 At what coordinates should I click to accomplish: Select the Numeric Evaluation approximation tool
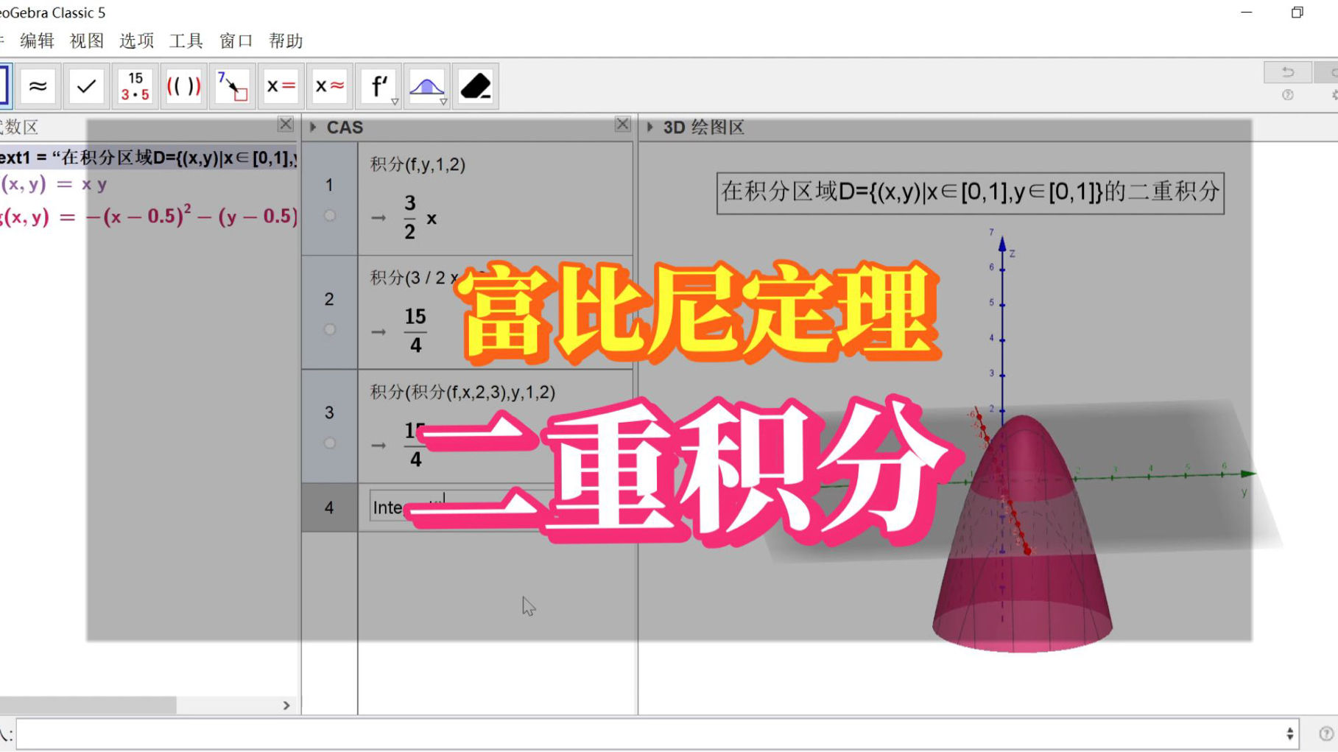[38, 86]
